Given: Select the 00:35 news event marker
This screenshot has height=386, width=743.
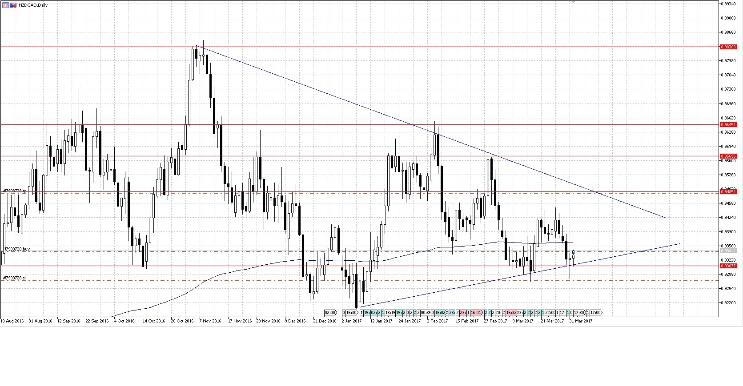Looking at the screenshot, I should (426, 312).
